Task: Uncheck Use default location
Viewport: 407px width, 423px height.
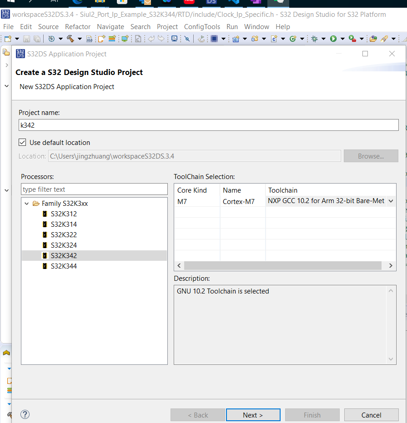Action: tap(22, 142)
